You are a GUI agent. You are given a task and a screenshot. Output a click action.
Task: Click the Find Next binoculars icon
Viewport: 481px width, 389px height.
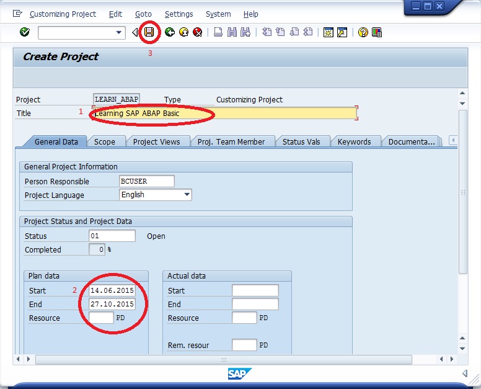[245, 32]
